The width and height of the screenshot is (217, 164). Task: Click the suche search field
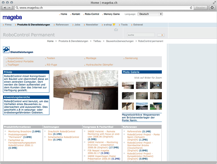click(141, 35)
